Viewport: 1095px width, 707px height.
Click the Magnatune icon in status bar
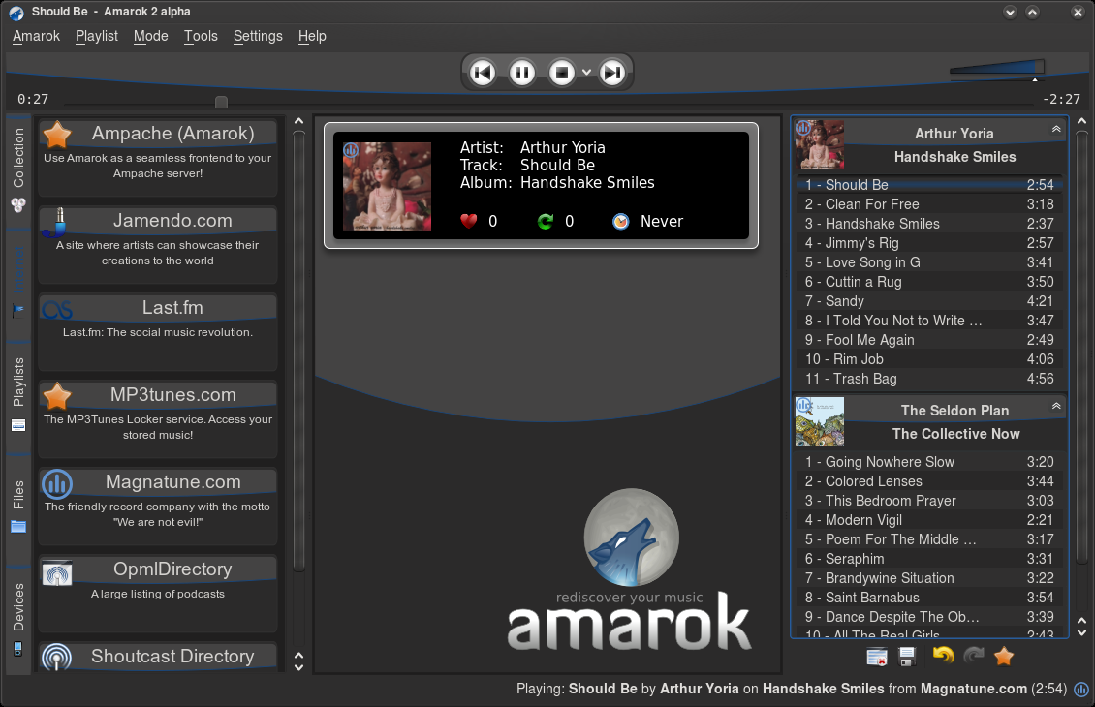pyautogui.click(x=1081, y=690)
